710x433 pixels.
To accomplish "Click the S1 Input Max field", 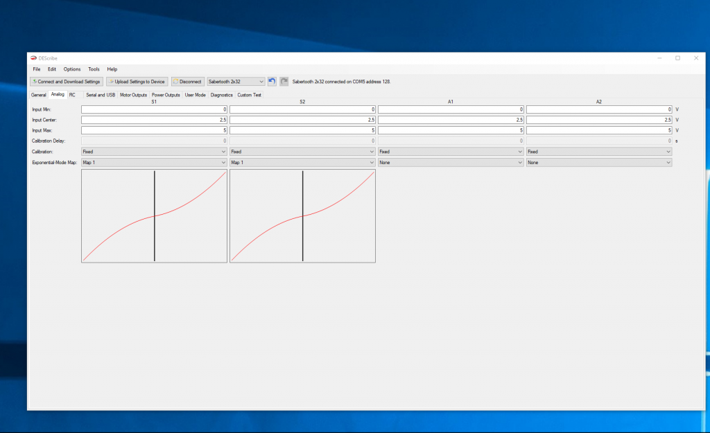I will click(154, 130).
